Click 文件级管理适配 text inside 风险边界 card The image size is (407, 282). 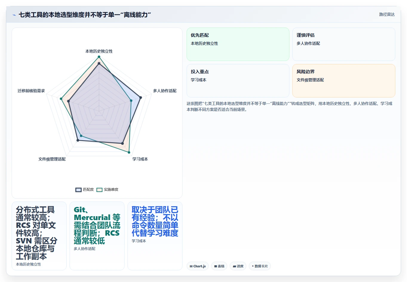pos(310,80)
